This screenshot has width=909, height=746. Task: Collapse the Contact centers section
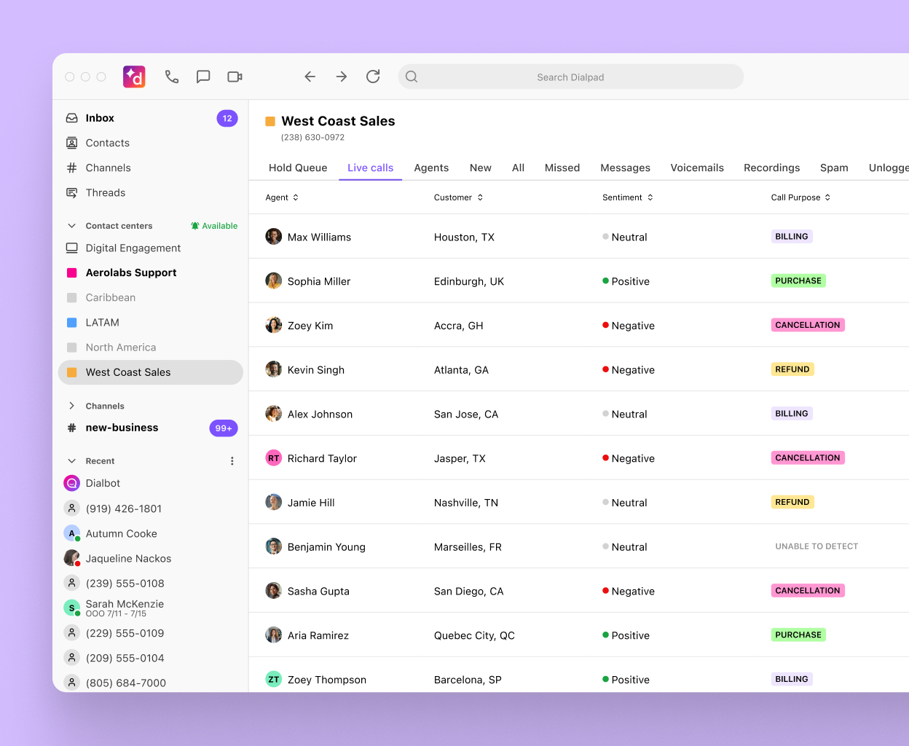(x=71, y=226)
